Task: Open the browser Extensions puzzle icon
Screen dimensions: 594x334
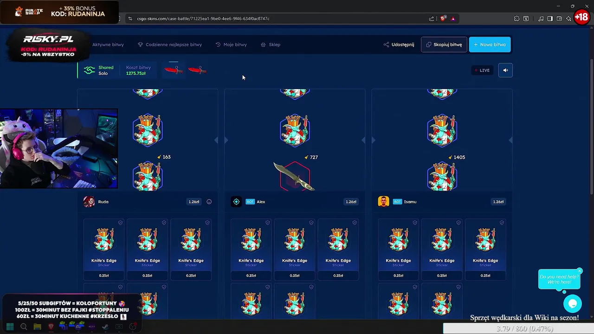Action: 517,19
